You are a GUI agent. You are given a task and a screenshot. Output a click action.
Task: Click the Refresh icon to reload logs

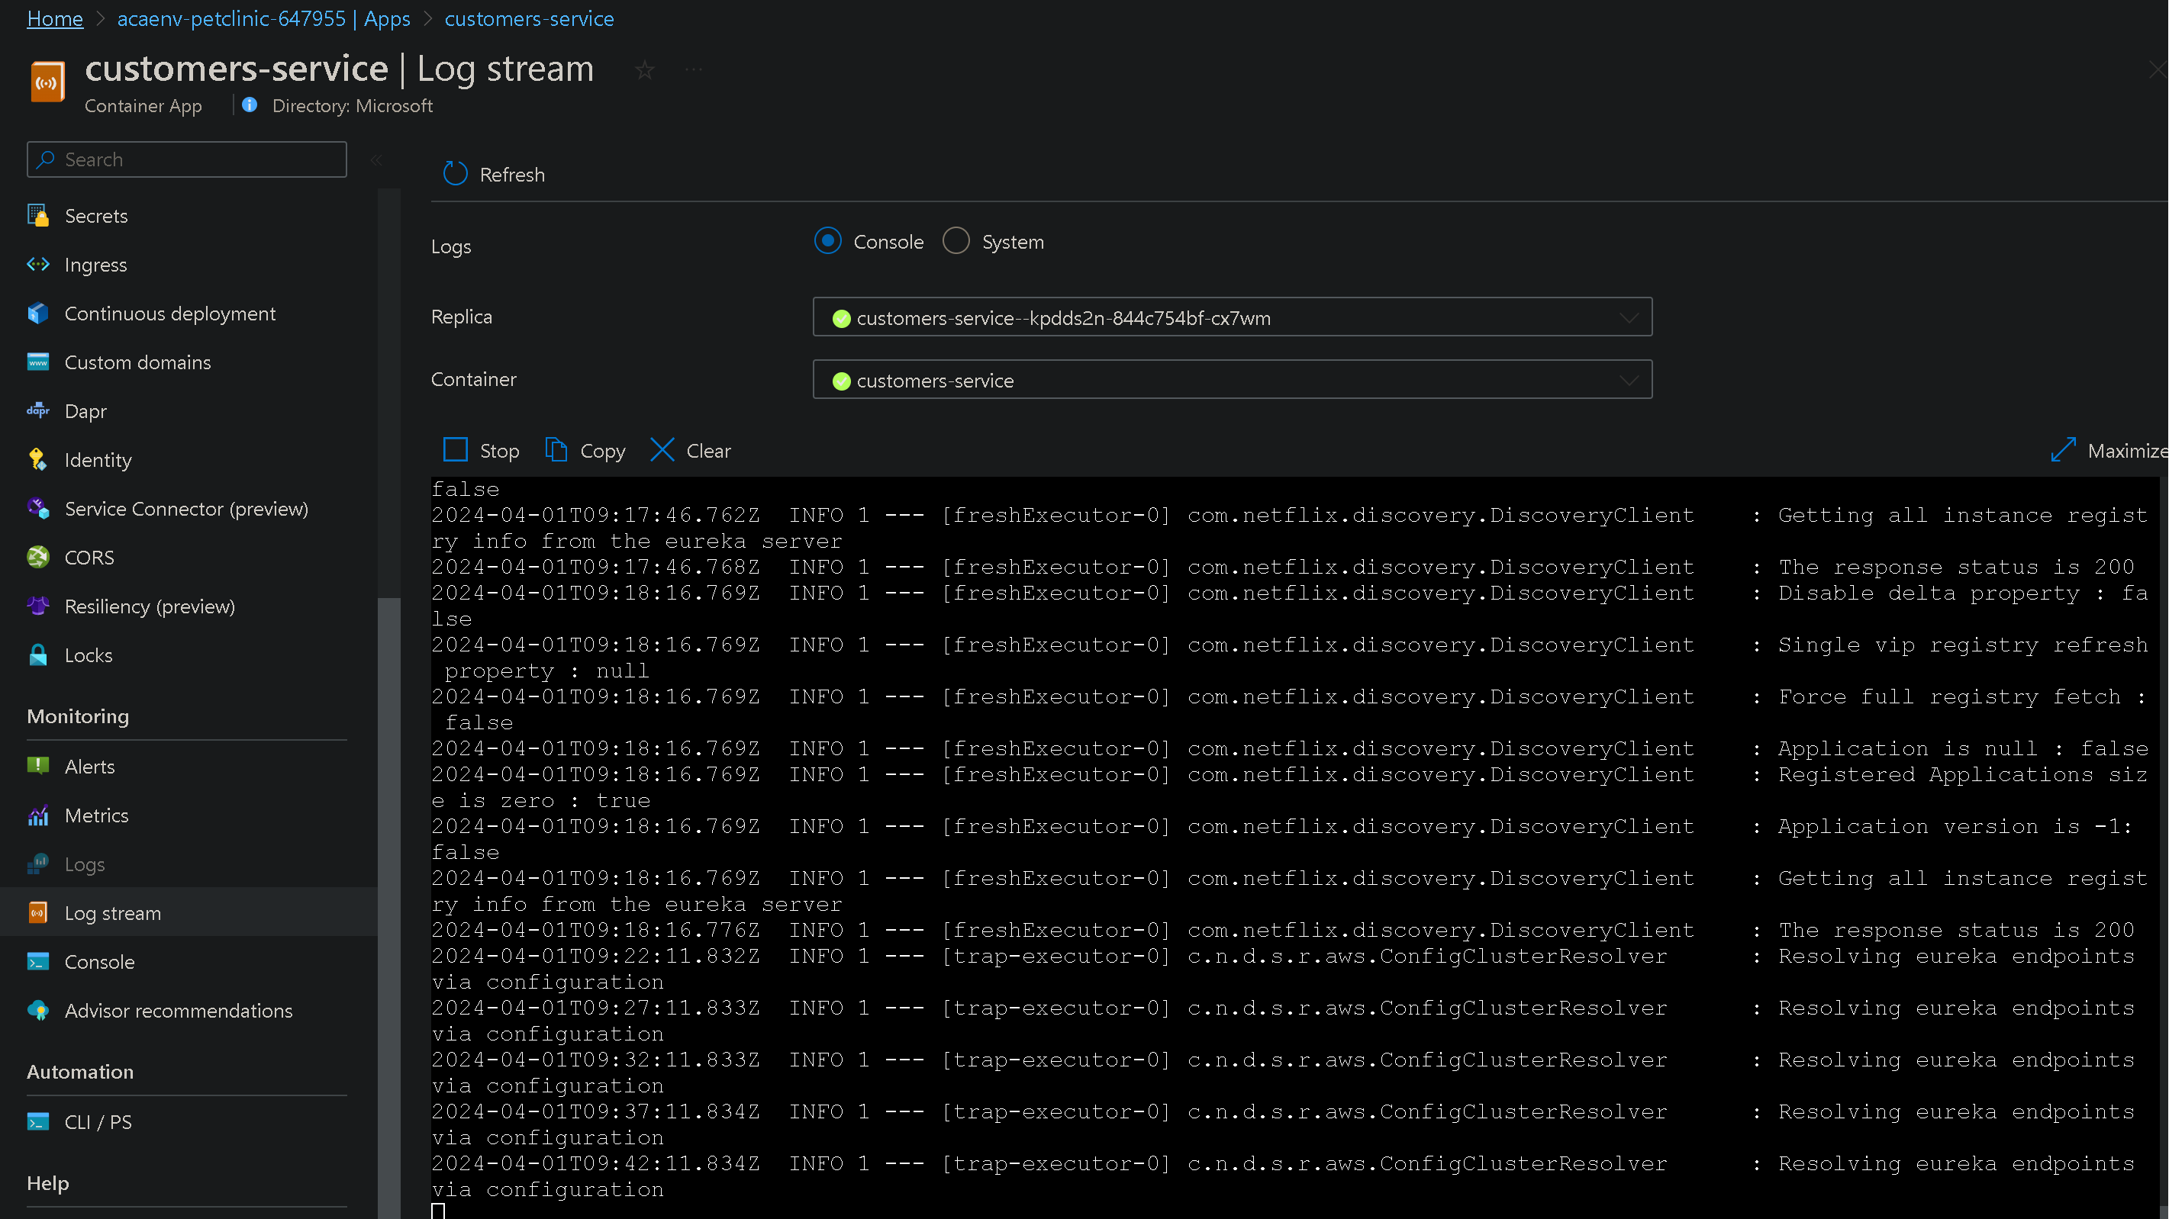coord(456,172)
